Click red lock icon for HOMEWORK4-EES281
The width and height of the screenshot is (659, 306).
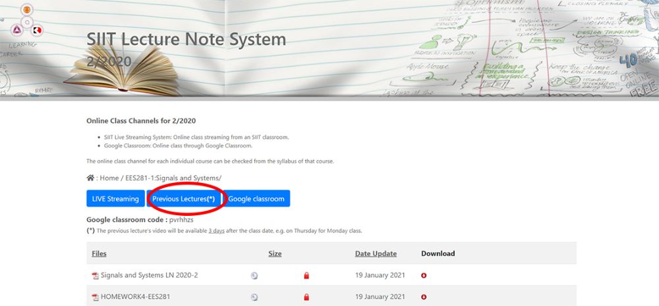(x=306, y=297)
